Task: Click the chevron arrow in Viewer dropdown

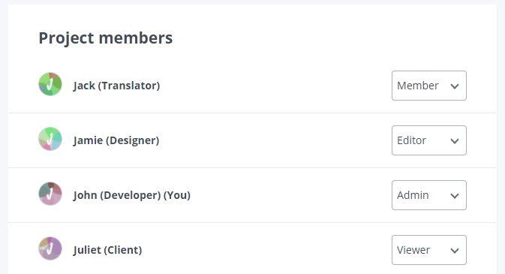Action: (455, 251)
